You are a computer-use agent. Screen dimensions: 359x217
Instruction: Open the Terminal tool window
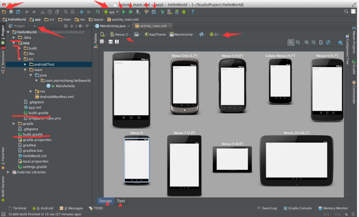17,208
